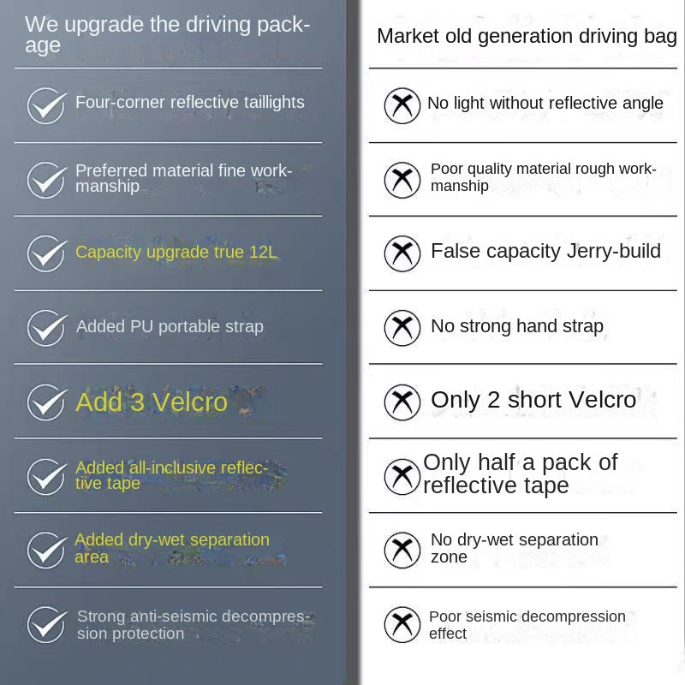Click the checkmark next to Preferred material

[x=46, y=180]
